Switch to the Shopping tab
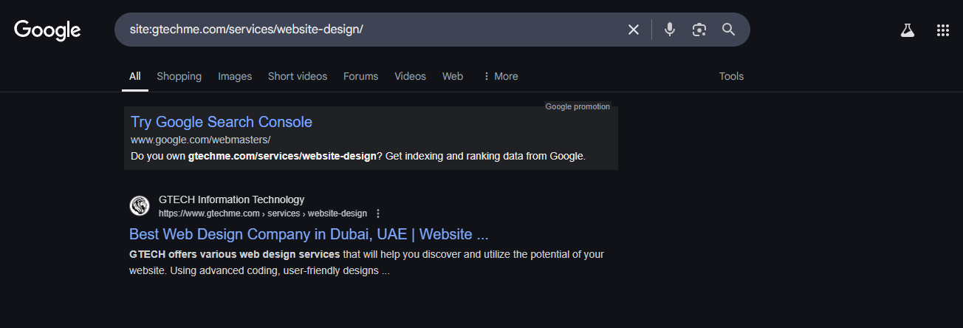The width and height of the screenshot is (963, 328). pos(179,76)
